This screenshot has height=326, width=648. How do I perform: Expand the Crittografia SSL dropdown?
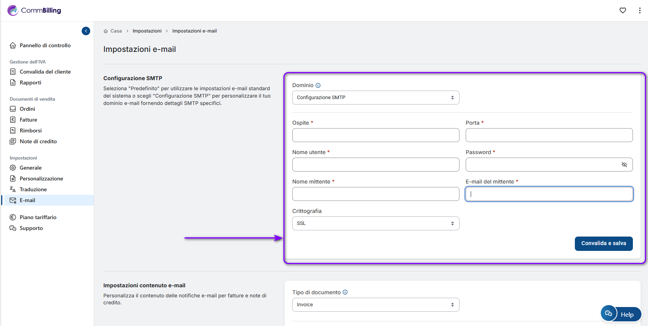coord(375,223)
